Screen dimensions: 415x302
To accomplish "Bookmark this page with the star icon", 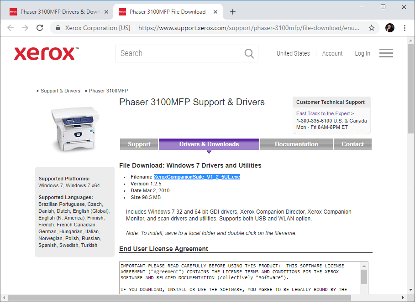I will tap(372, 28).
